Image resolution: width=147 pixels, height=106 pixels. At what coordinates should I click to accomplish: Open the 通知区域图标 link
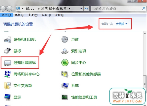[x=25, y=63]
